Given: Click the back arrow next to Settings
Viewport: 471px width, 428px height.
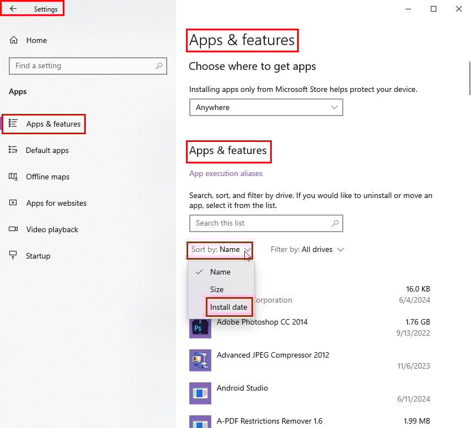Looking at the screenshot, I should 13,9.
